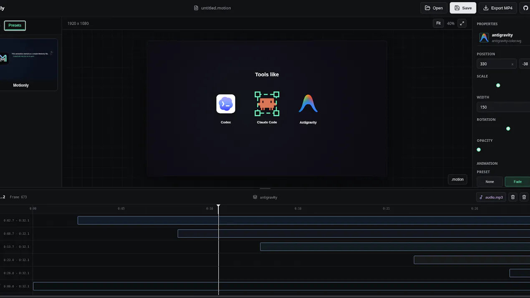Click the Scale slider handle

click(498, 85)
